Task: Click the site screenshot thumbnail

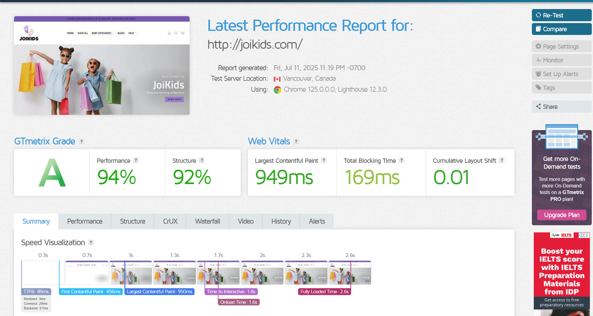Action: click(x=102, y=65)
